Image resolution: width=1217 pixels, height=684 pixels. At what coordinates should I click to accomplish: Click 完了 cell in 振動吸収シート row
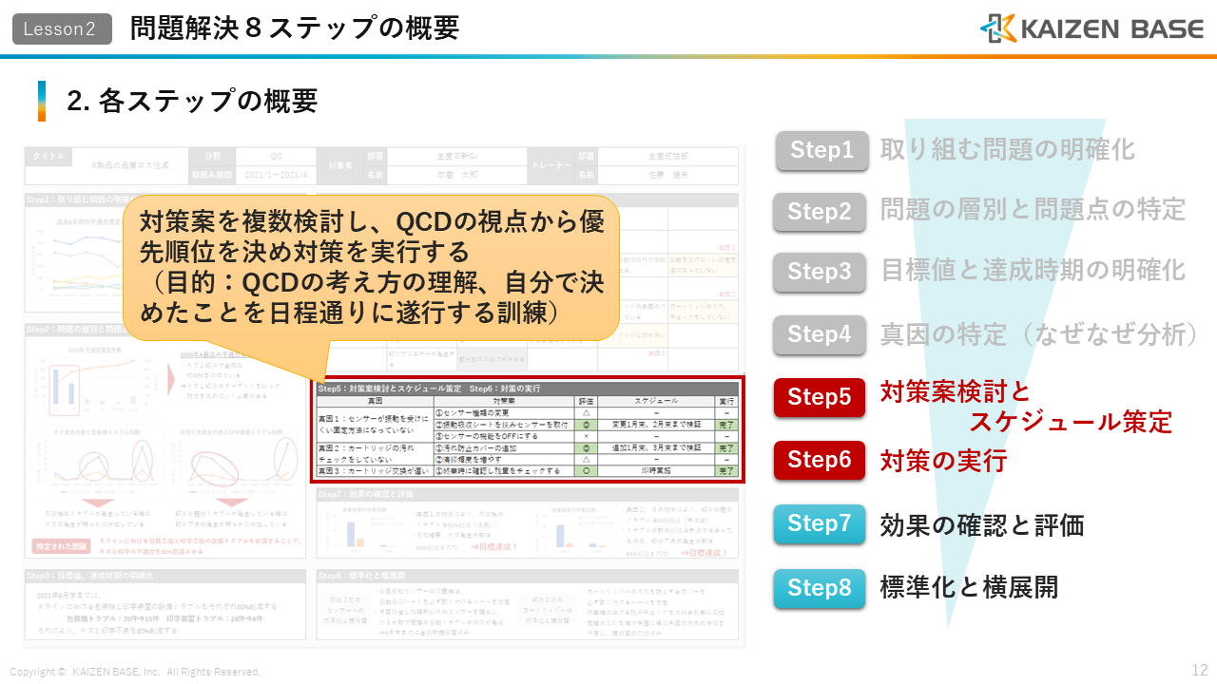726,425
